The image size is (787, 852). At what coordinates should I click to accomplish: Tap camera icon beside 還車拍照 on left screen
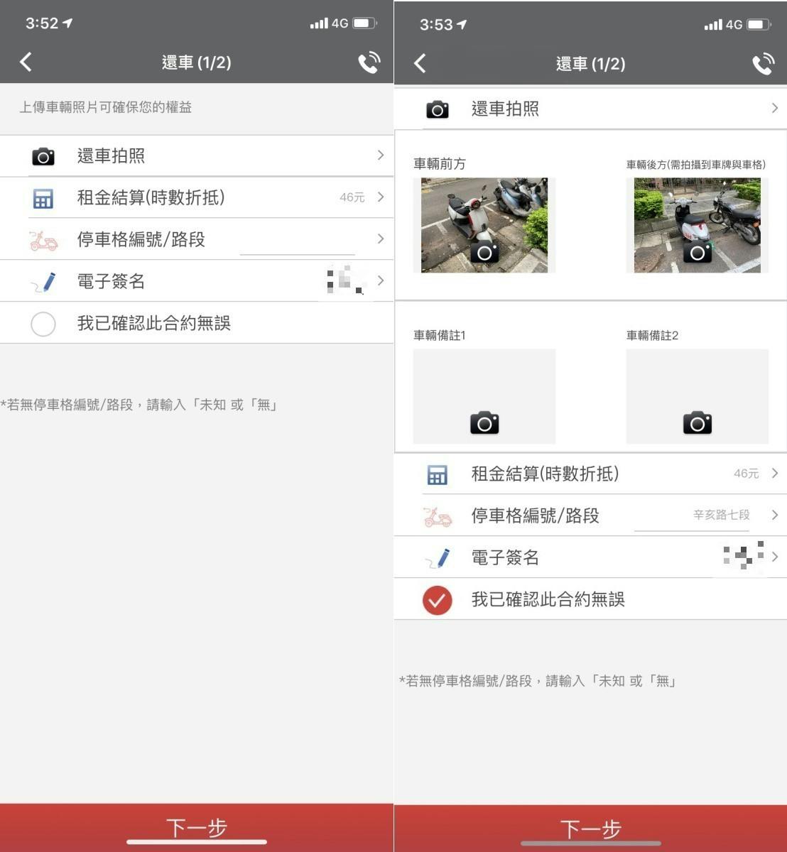tap(43, 156)
